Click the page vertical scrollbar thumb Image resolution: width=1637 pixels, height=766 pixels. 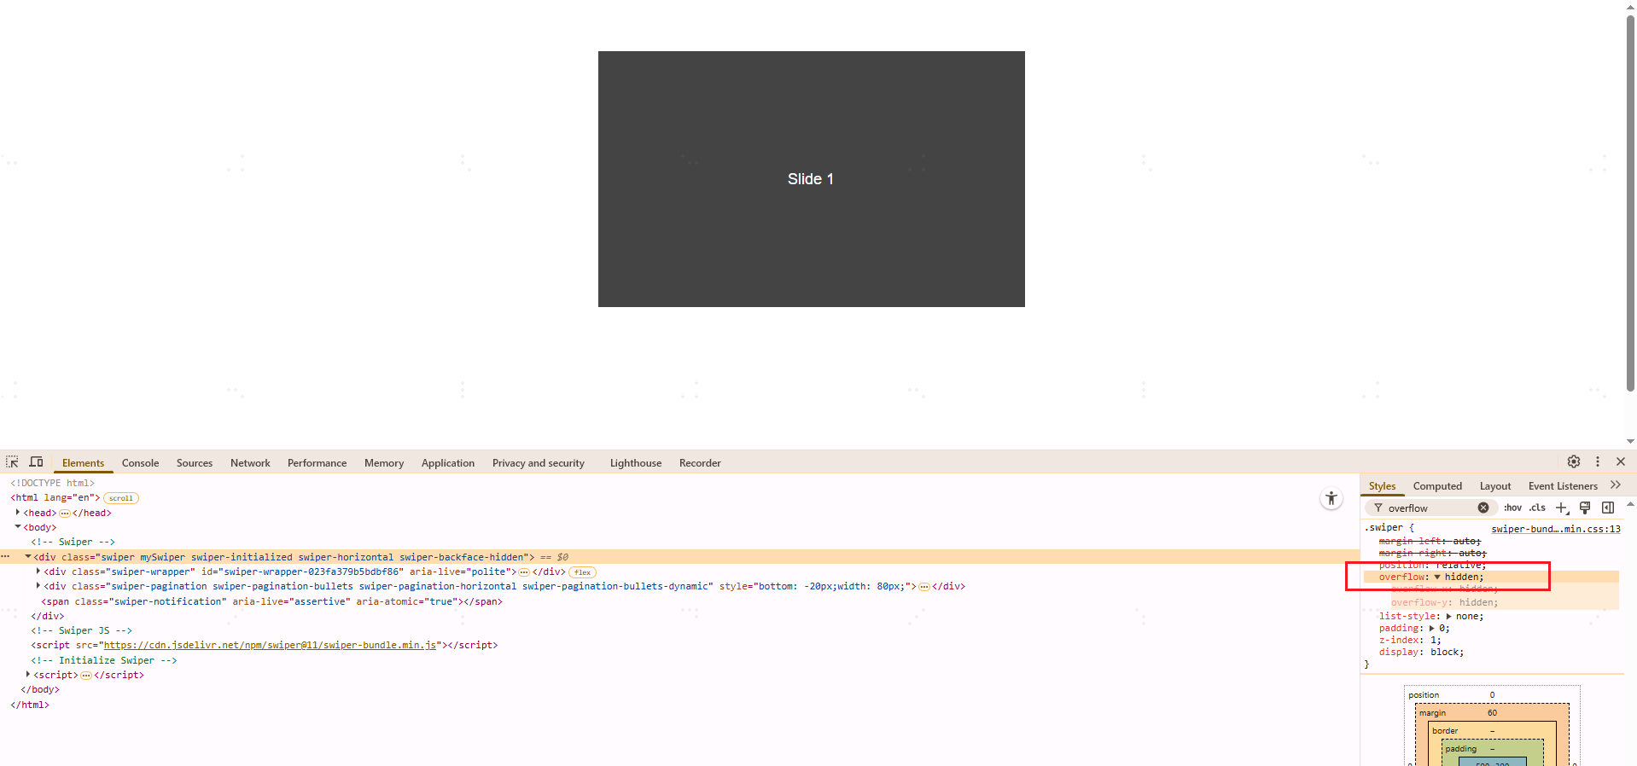[1630, 203]
